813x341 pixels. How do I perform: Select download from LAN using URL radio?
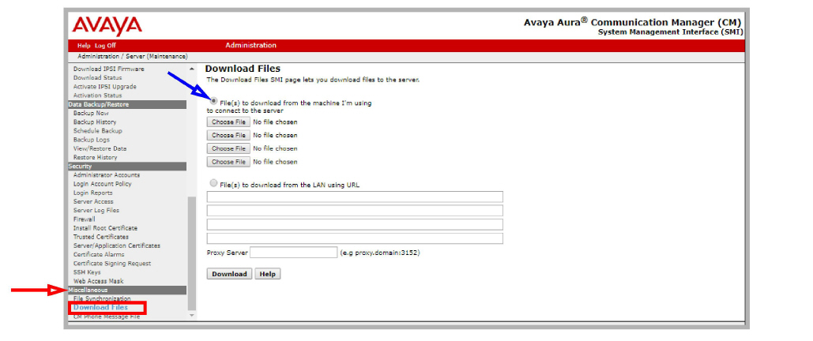click(213, 183)
